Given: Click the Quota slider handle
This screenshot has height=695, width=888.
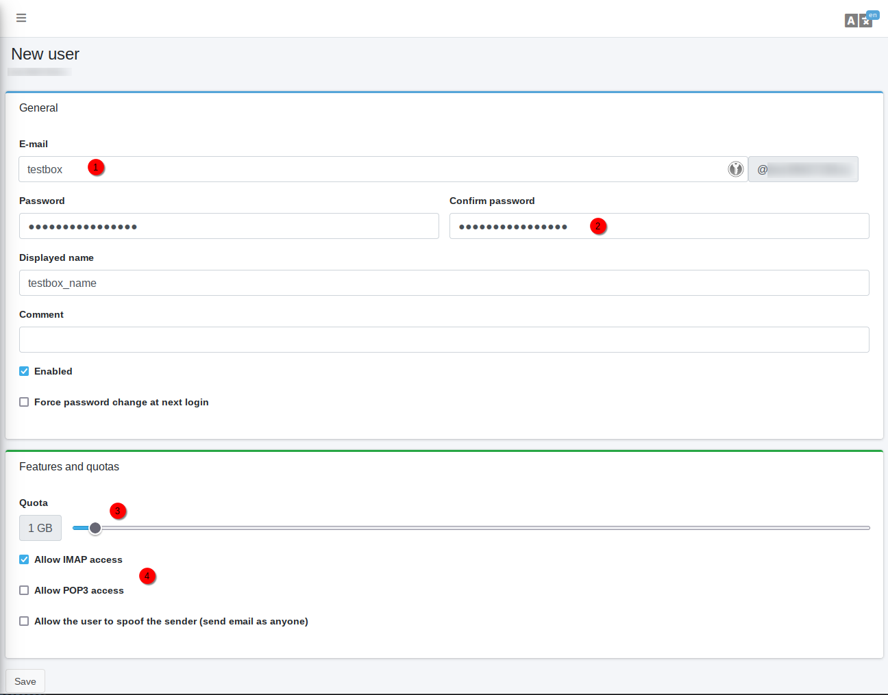Looking at the screenshot, I should [x=95, y=528].
